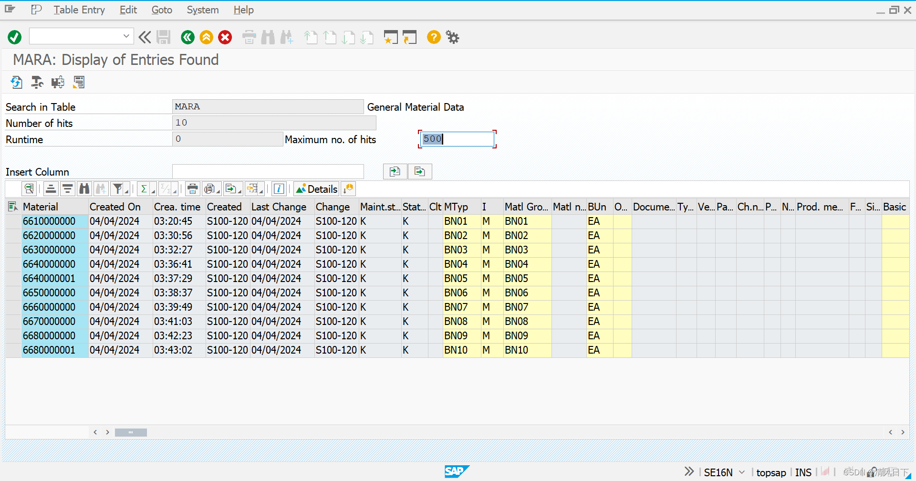Click right arrow of the grid's right scrollbar
Image resolution: width=916 pixels, height=481 pixels.
click(x=903, y=432)
